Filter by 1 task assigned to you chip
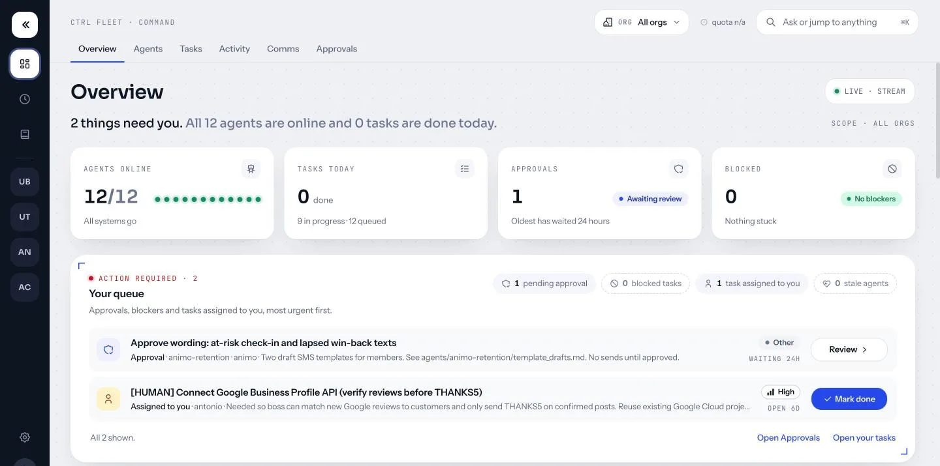 752,284
